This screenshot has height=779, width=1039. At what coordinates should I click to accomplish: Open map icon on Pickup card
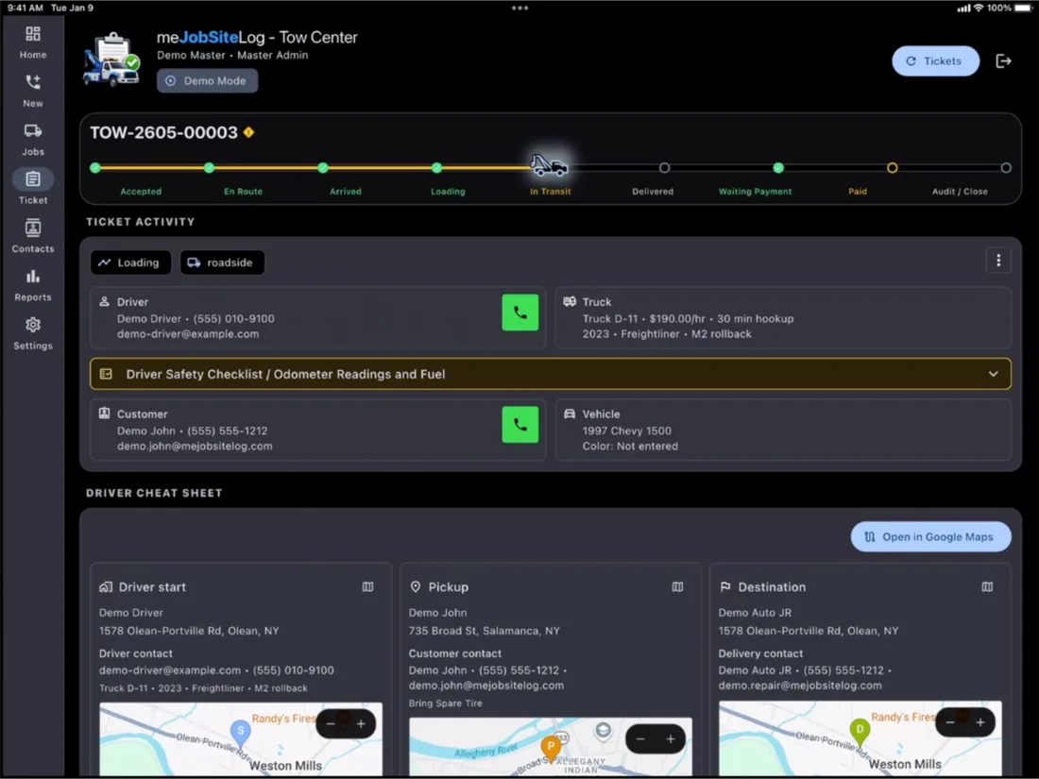pos(677,587)
